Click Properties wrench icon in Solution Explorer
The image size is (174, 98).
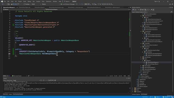coord(151,10)
